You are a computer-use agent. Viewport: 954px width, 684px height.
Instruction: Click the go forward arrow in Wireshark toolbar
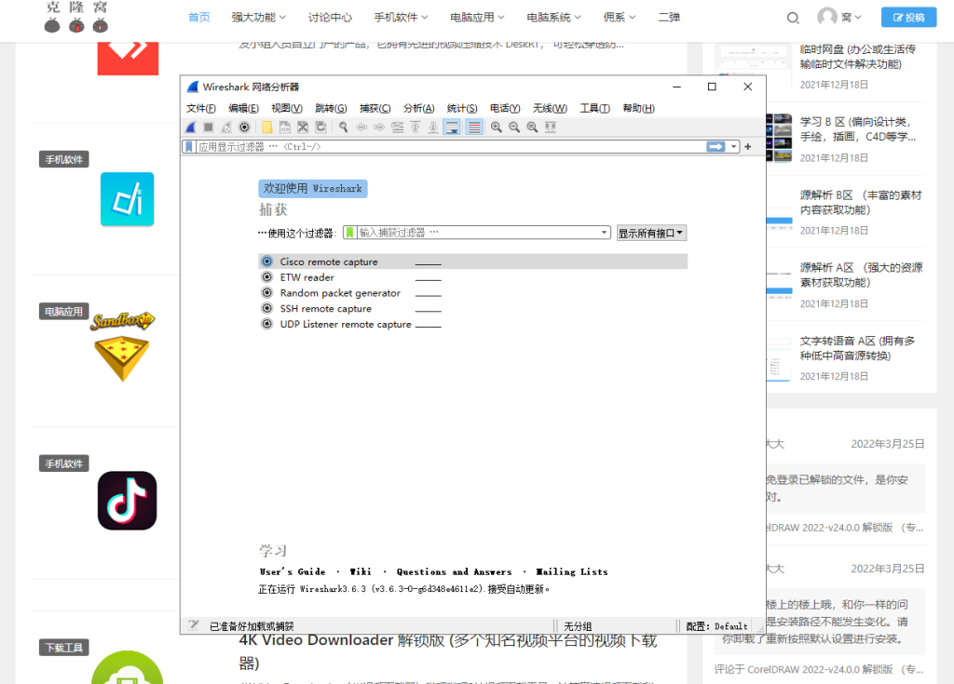(x=379, y=127)
